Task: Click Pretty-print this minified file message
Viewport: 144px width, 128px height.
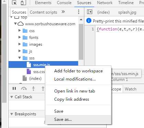Action: [118, 21]
